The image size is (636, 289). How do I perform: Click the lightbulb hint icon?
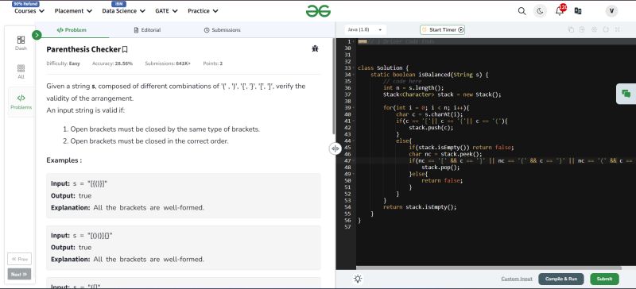click(x=358, y=279)
